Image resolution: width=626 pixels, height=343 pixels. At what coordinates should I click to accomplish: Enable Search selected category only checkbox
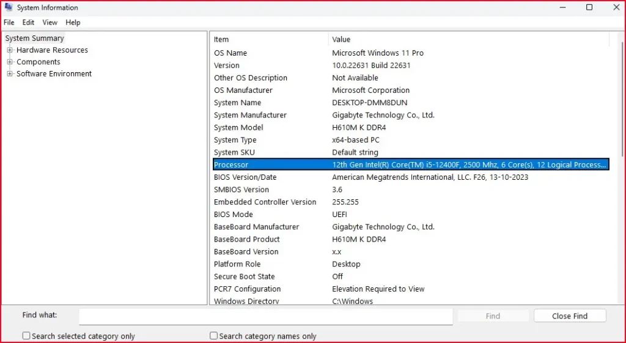pyautogui.click(x=26, y=336)
